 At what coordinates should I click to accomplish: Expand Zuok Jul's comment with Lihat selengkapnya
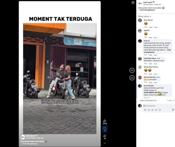[x=157, y=51]
